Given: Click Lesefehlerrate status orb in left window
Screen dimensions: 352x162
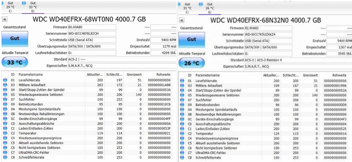Looking at the screenshot, I should pos(5,80).
